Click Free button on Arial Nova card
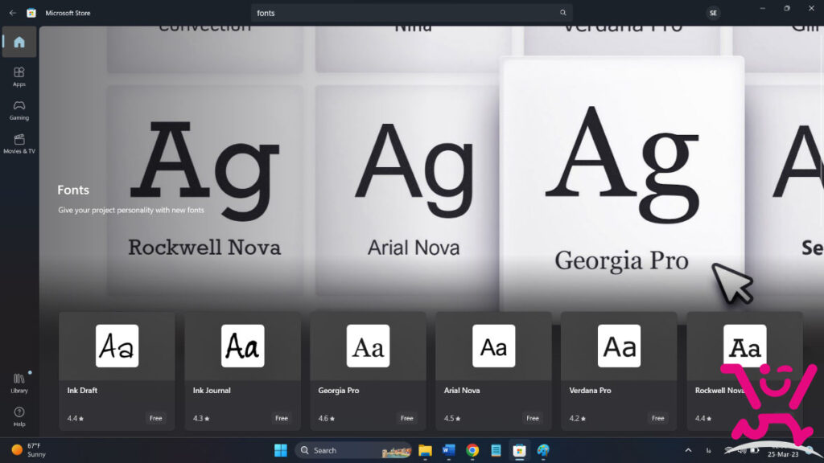This screenshot has height=463, width=824. (x=533, y=418)
